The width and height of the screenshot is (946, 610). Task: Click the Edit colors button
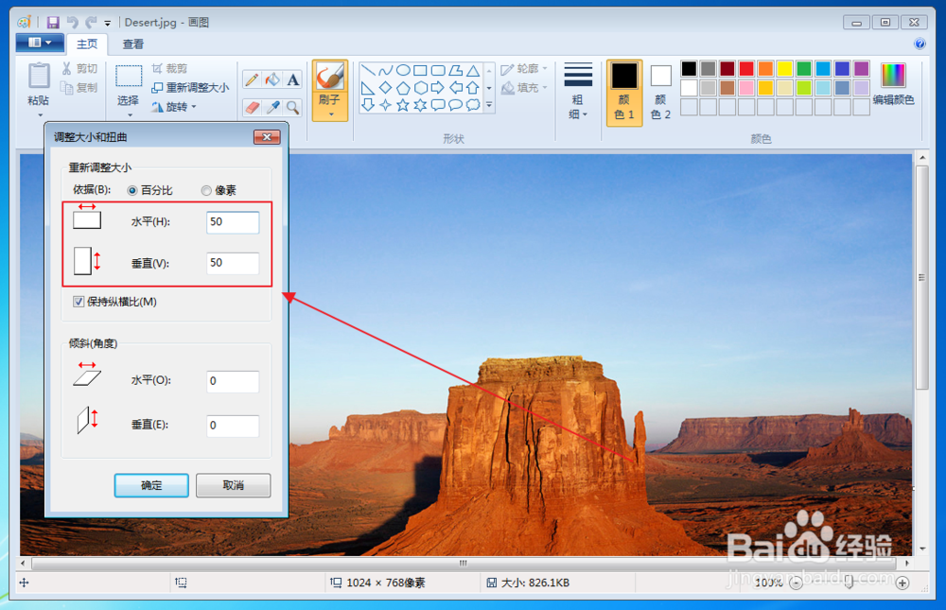[894, 84]
